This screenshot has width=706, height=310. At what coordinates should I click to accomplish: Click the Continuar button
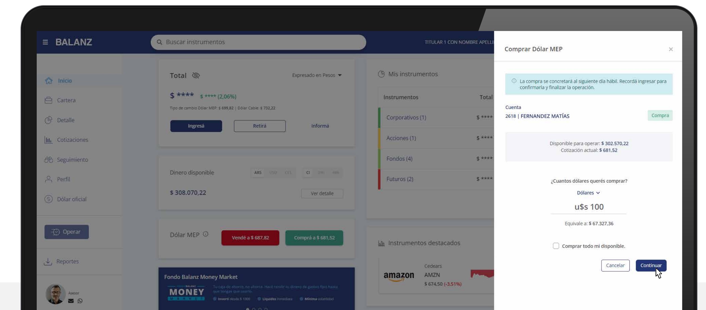(651, 265)
